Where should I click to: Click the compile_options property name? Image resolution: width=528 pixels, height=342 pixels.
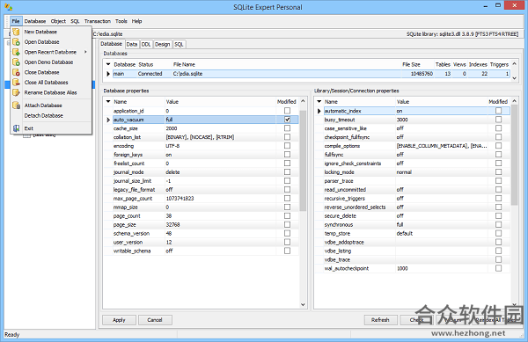[342, 146]
